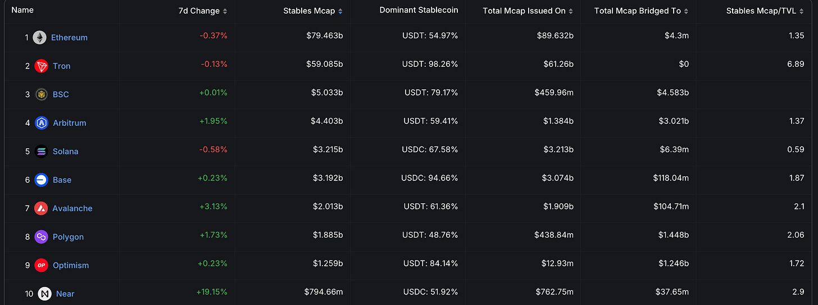The height and width of the screenshot is (305, 818).
Task: Click the Avalanche chain logo icon
Action: (41, 208)
